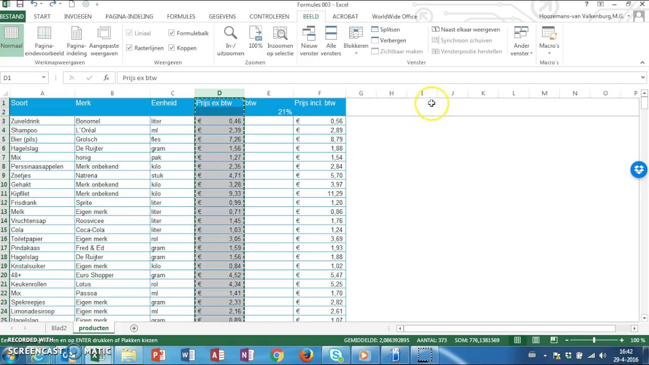
Task: Switch to Pagina-indeling view button
Action: pos(77,41)
